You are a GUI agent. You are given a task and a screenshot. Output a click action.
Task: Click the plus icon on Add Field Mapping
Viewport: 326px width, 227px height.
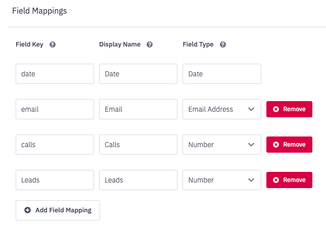(x=27, y=210)
